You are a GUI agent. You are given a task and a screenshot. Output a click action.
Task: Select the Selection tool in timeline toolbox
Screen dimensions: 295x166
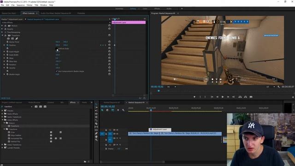click(x=96, y=104)
